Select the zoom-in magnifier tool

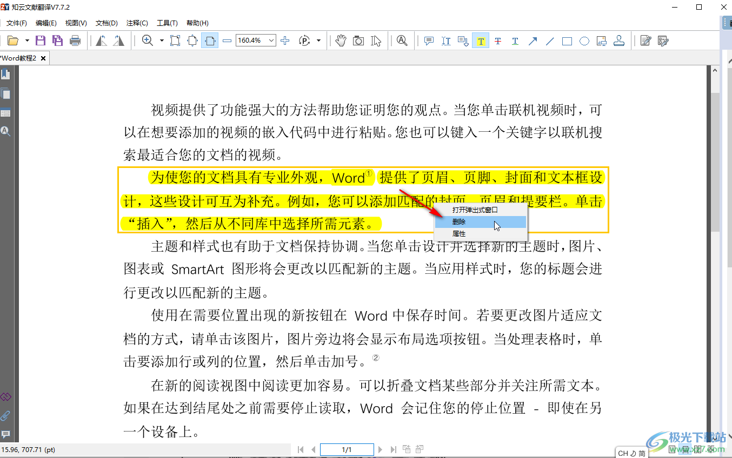pos(147,41)
